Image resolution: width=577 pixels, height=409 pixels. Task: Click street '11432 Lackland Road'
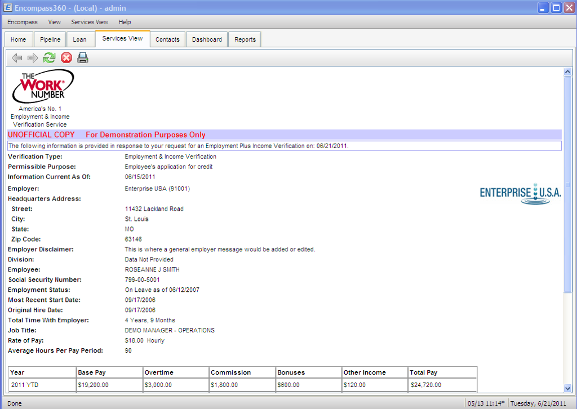coord(154,209)
